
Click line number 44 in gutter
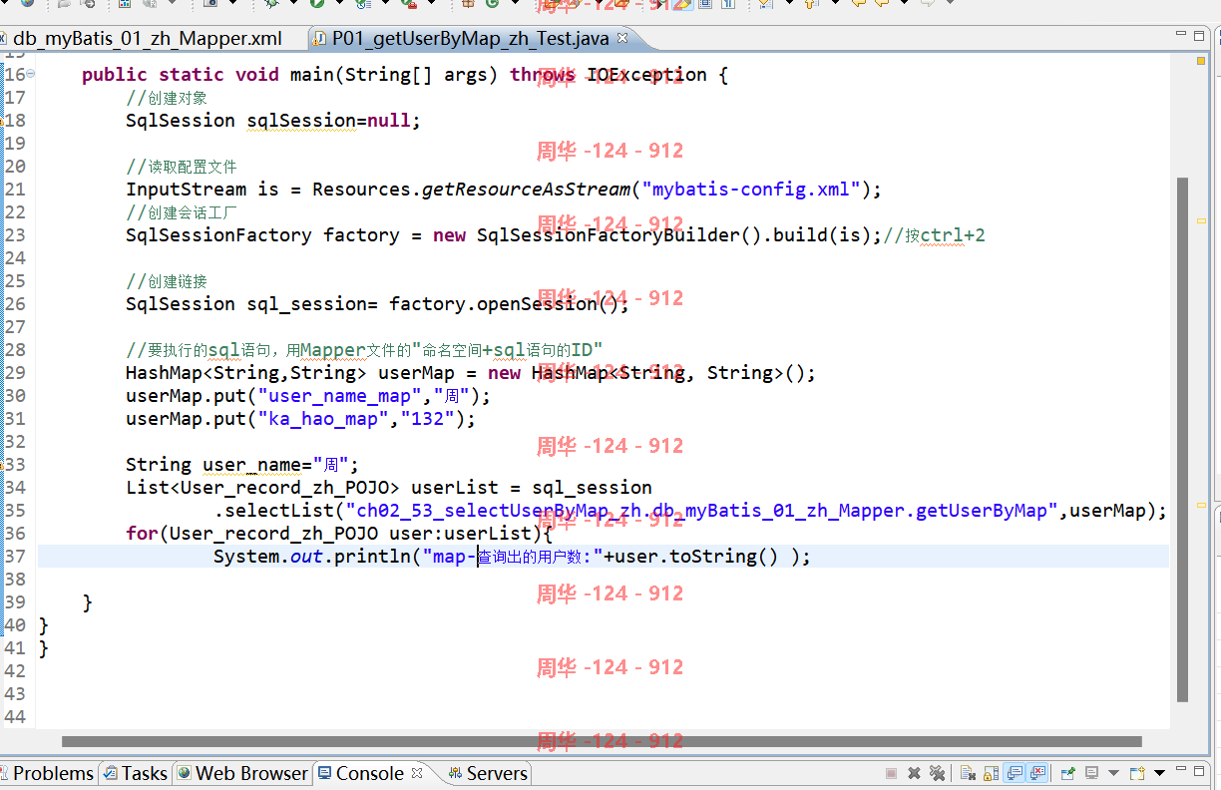pos(14,717)
